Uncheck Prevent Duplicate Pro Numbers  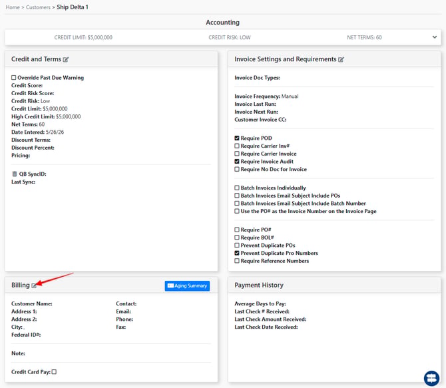[x=237, y=253]
